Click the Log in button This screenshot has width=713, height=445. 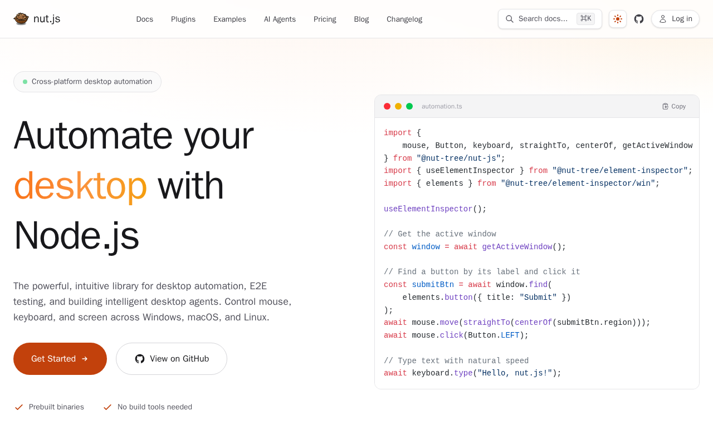[675, 19]
